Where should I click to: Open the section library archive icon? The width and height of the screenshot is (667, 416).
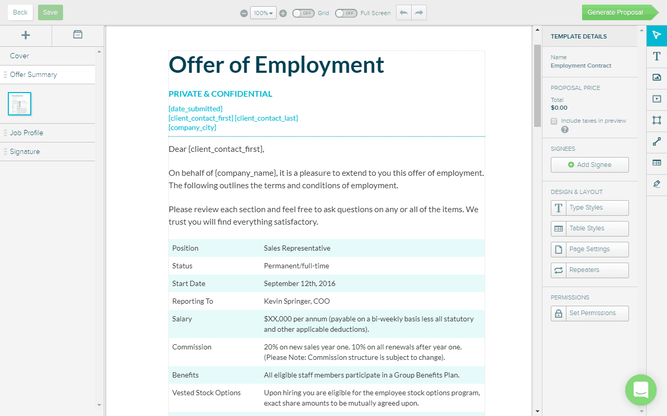78,35
